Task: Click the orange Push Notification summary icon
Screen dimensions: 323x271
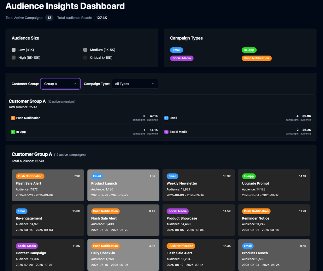Action: [13, 118]
